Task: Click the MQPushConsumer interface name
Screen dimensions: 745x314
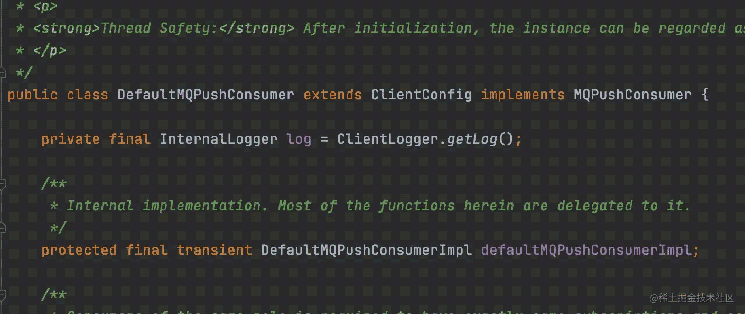Action: click(632, 95)
